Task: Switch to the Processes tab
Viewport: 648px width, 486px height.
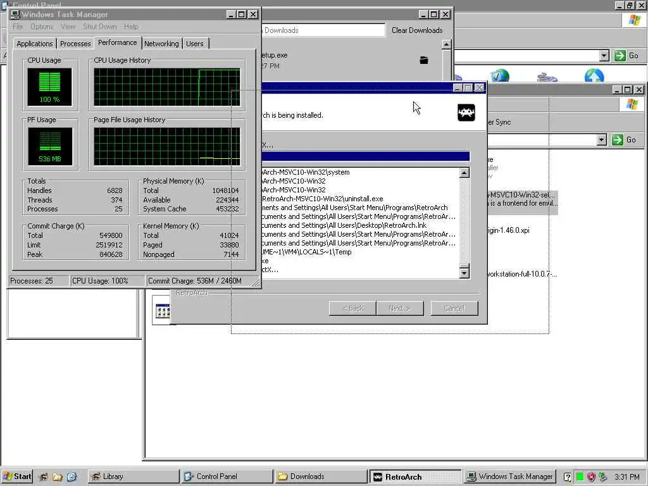Action: tap(75, 44)
